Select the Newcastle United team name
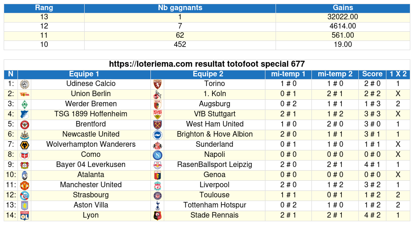The width and height of the screenshot is (414, 230). 91,134
